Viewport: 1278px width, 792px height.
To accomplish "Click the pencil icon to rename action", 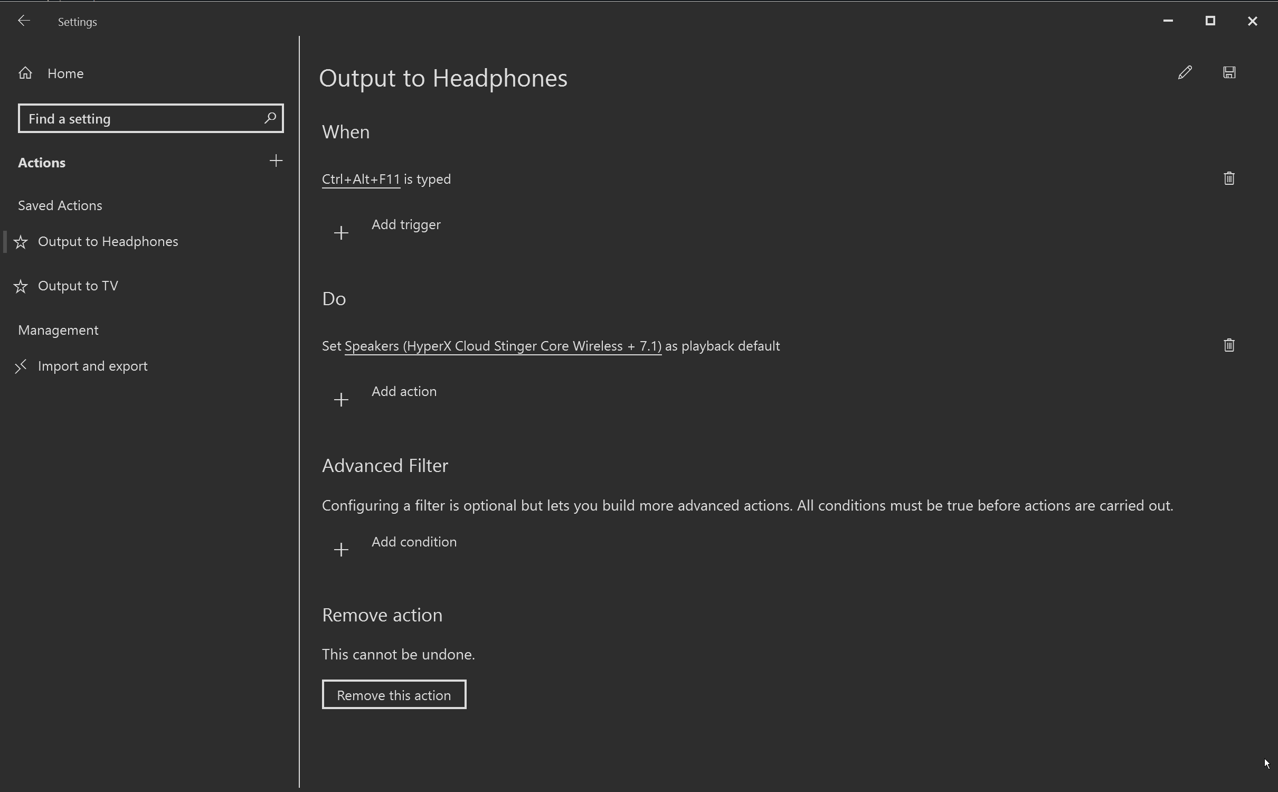I will click(1184, 72).
